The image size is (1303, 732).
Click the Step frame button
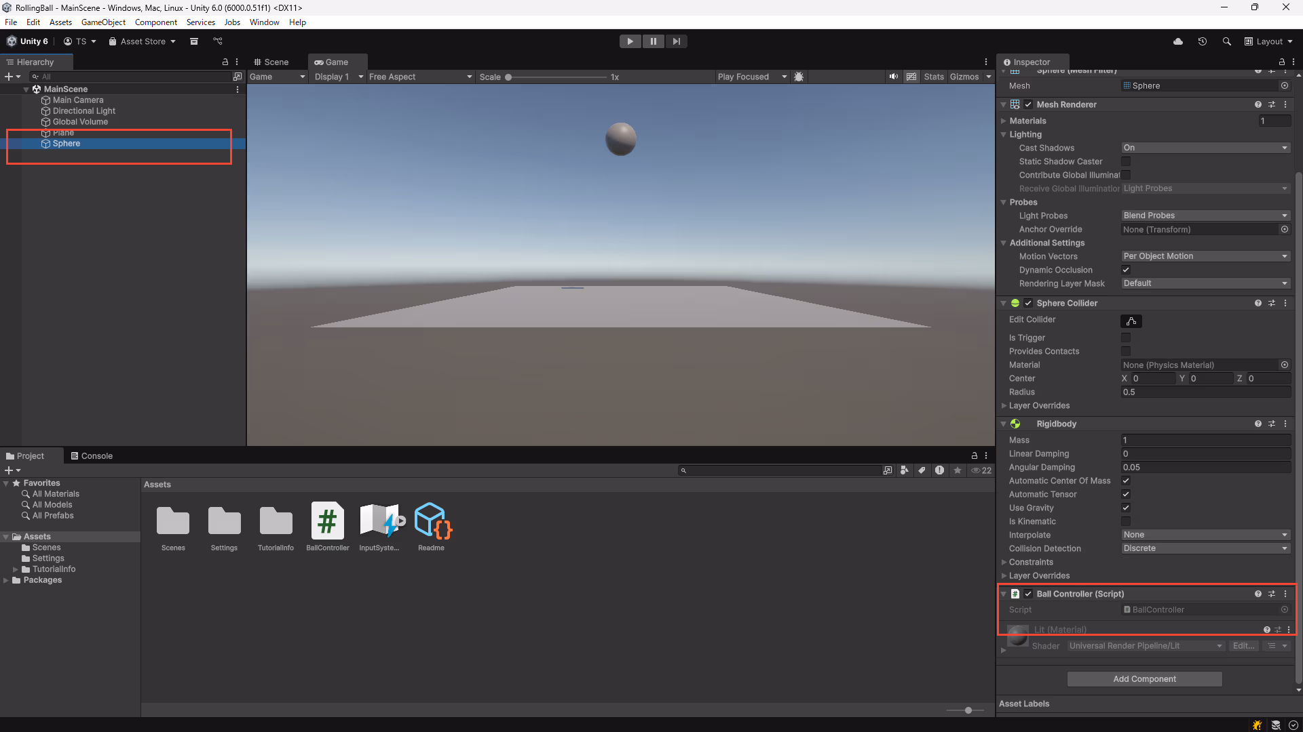click(676, 41)
